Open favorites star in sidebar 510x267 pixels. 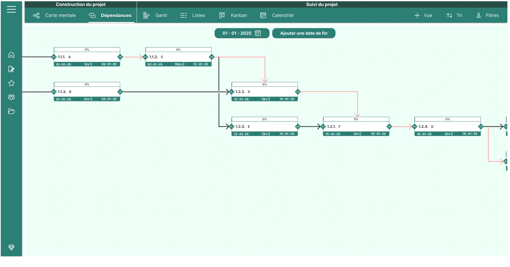(x=11, y=83)
